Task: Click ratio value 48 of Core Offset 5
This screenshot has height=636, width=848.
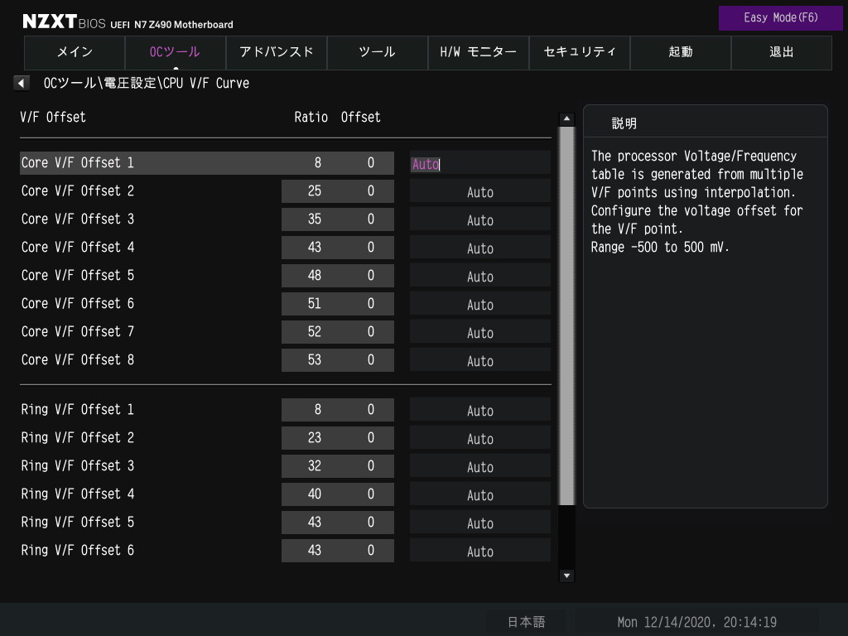Action: (314, 275)
